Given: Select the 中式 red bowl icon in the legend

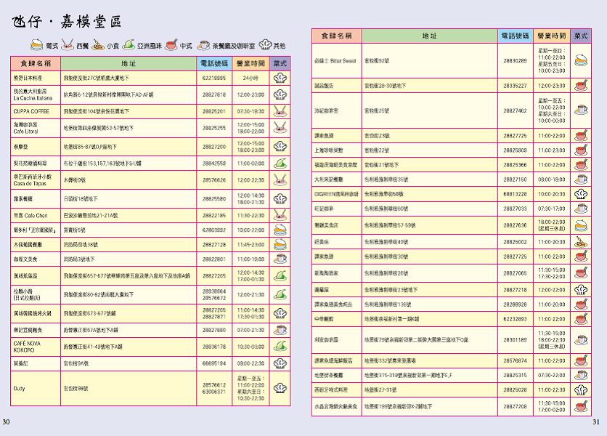Looking at the screenshot, I should [x=171, y=45].
